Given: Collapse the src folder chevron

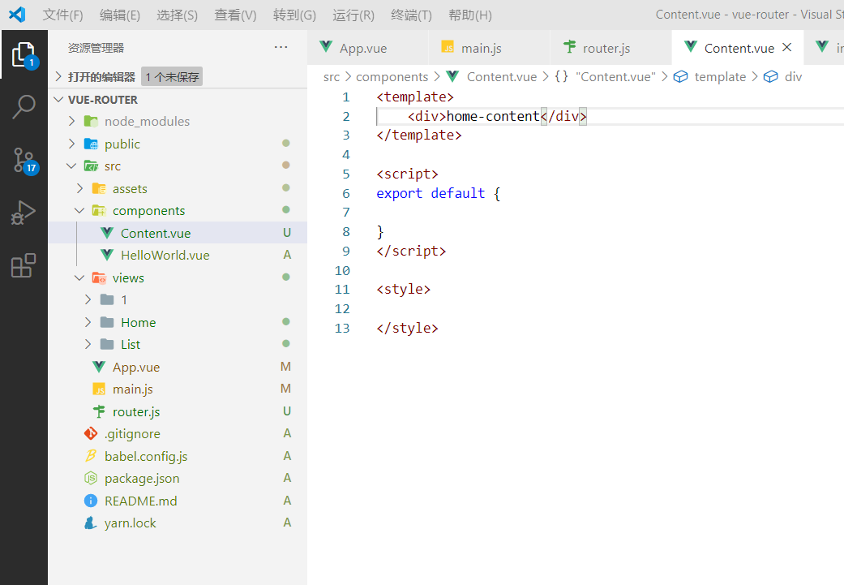Looking at the screenshot, I should click(x=71, y=166).
